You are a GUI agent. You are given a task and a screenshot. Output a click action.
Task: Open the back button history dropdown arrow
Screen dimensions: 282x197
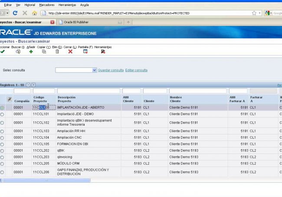[x=7, y=13]
